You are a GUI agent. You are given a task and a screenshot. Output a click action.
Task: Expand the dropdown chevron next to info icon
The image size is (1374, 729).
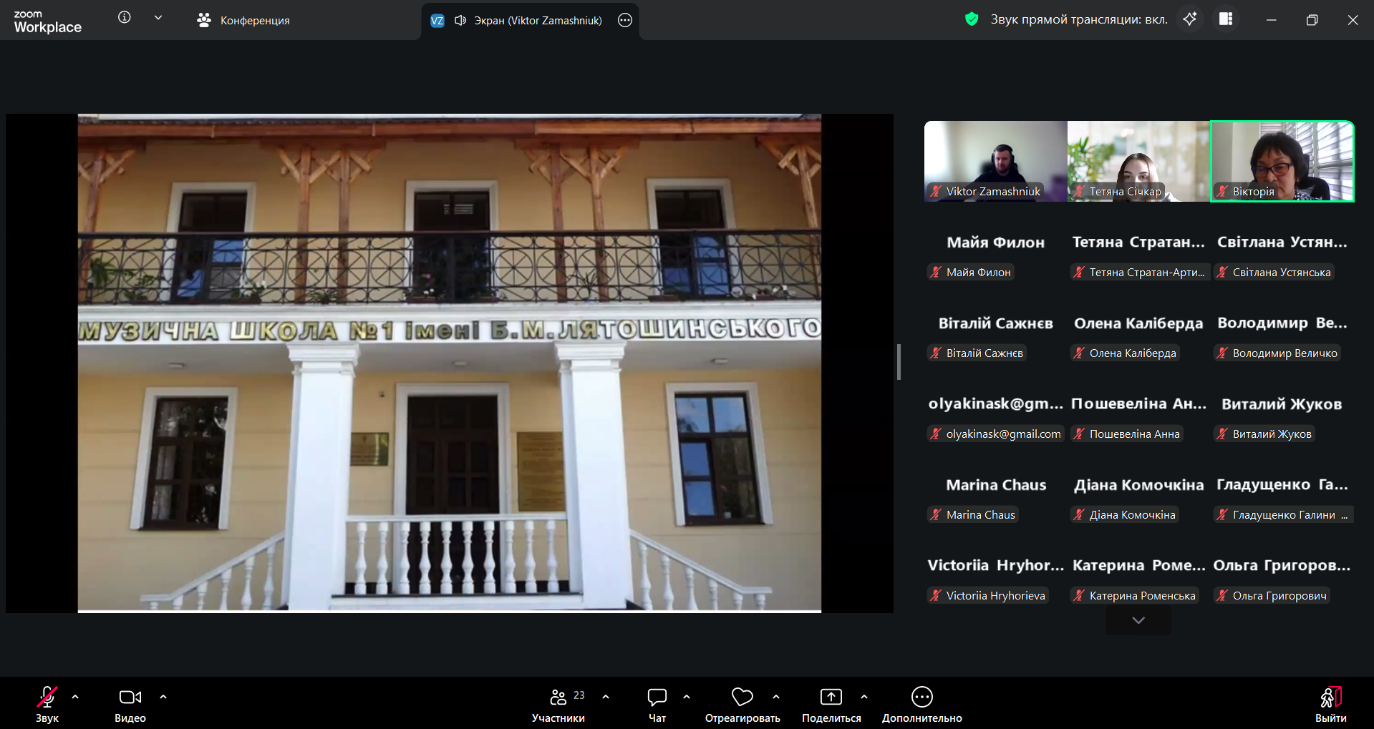point(158,18)
